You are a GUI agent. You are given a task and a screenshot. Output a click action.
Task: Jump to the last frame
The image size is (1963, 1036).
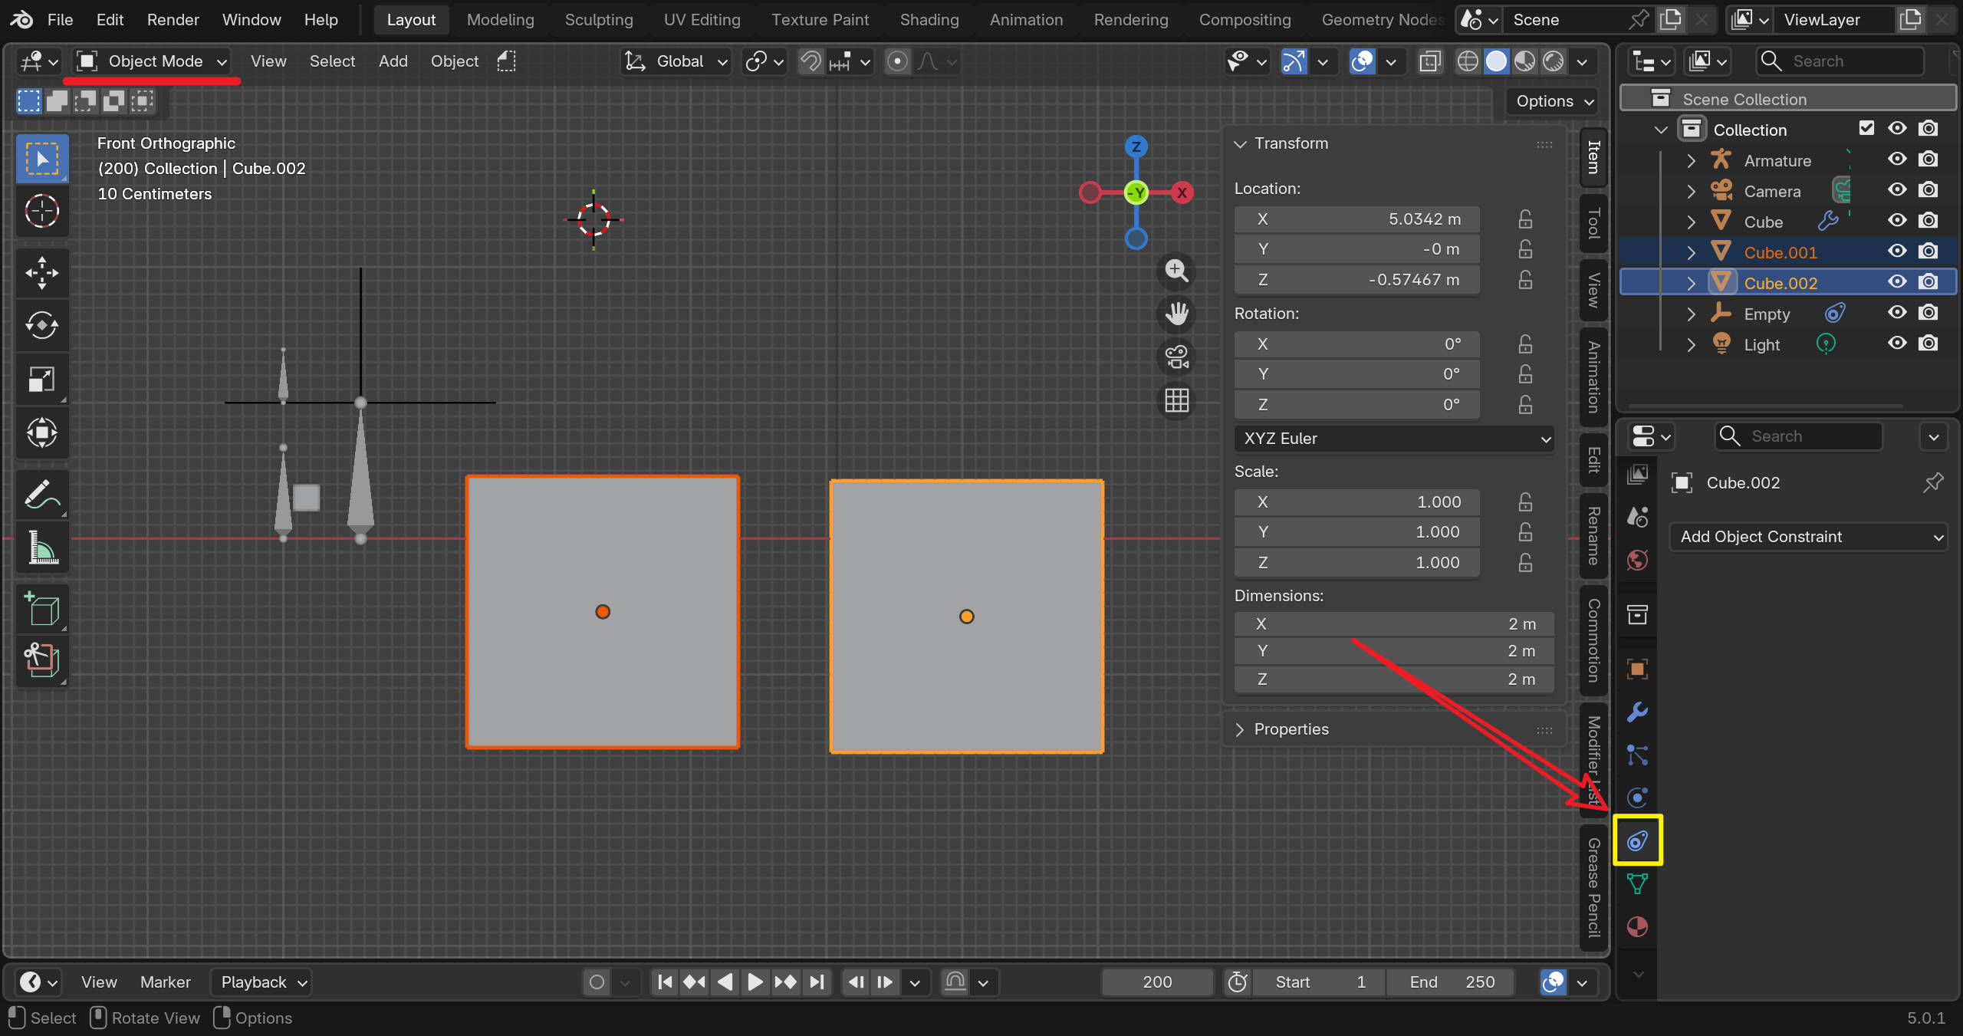pyautogui.click(x=817, y=982)
